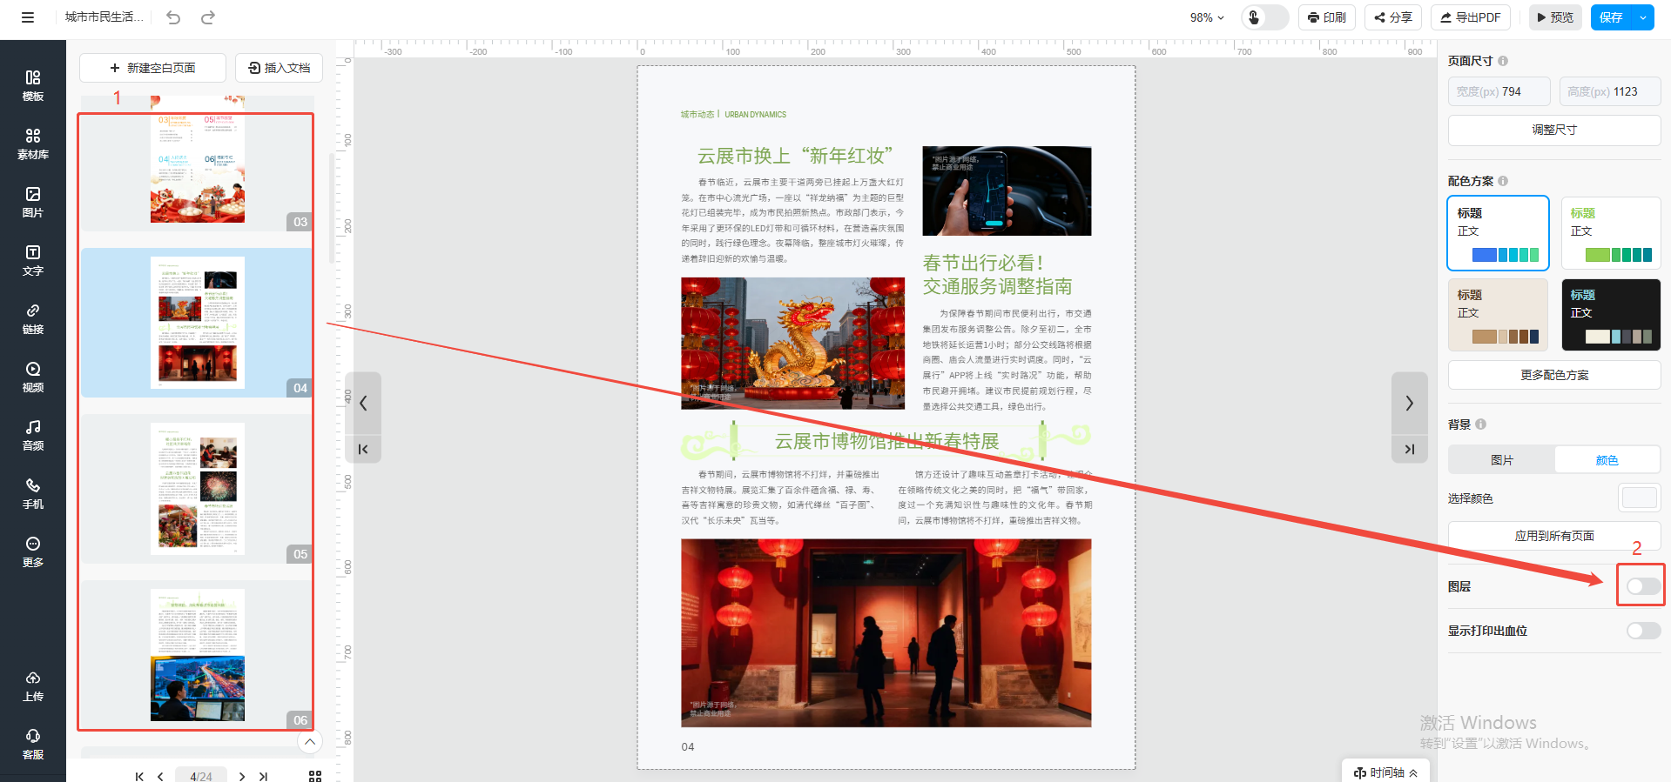The width and height of the screenshot is (1671, 782).
Task: Click the 导出PDF button
Action: (1470, 17)
